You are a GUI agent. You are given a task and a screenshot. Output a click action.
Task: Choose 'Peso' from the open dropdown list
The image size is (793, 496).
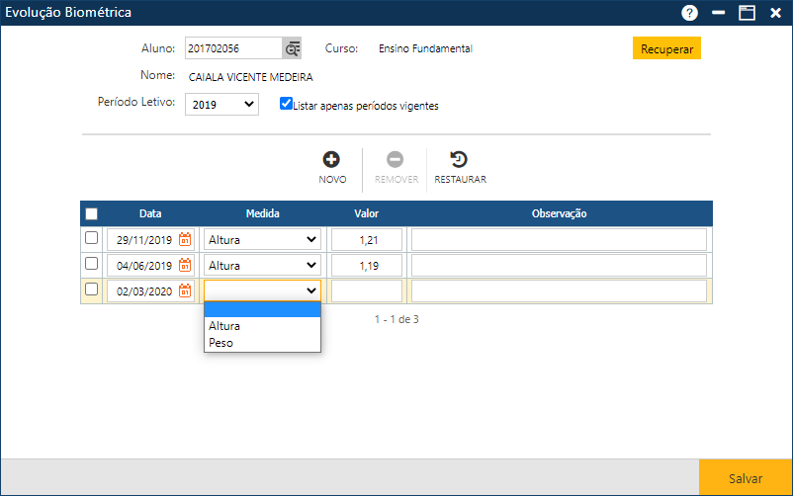coord(220,343)
